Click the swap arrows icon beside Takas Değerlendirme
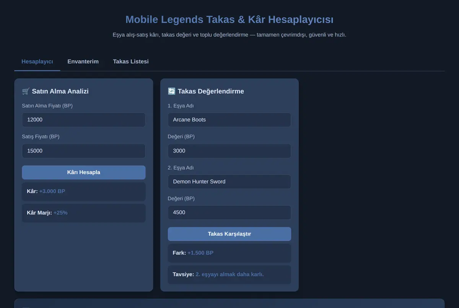 click(x=171, y=91)
